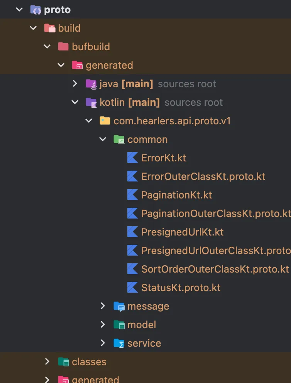The image size is (291, 383).
Task: Collapse the bufbuild directory
Action: click(x=47, y=47)
